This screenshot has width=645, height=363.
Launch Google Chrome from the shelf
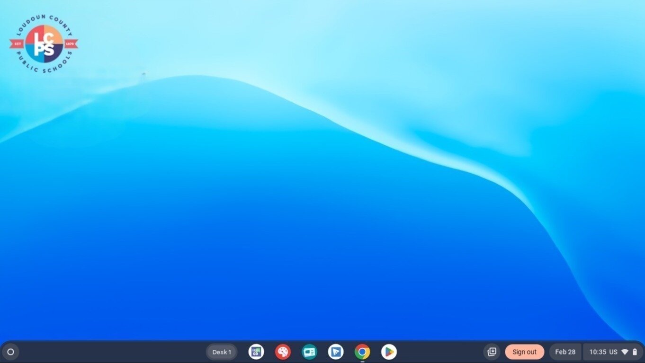point(362,352)
